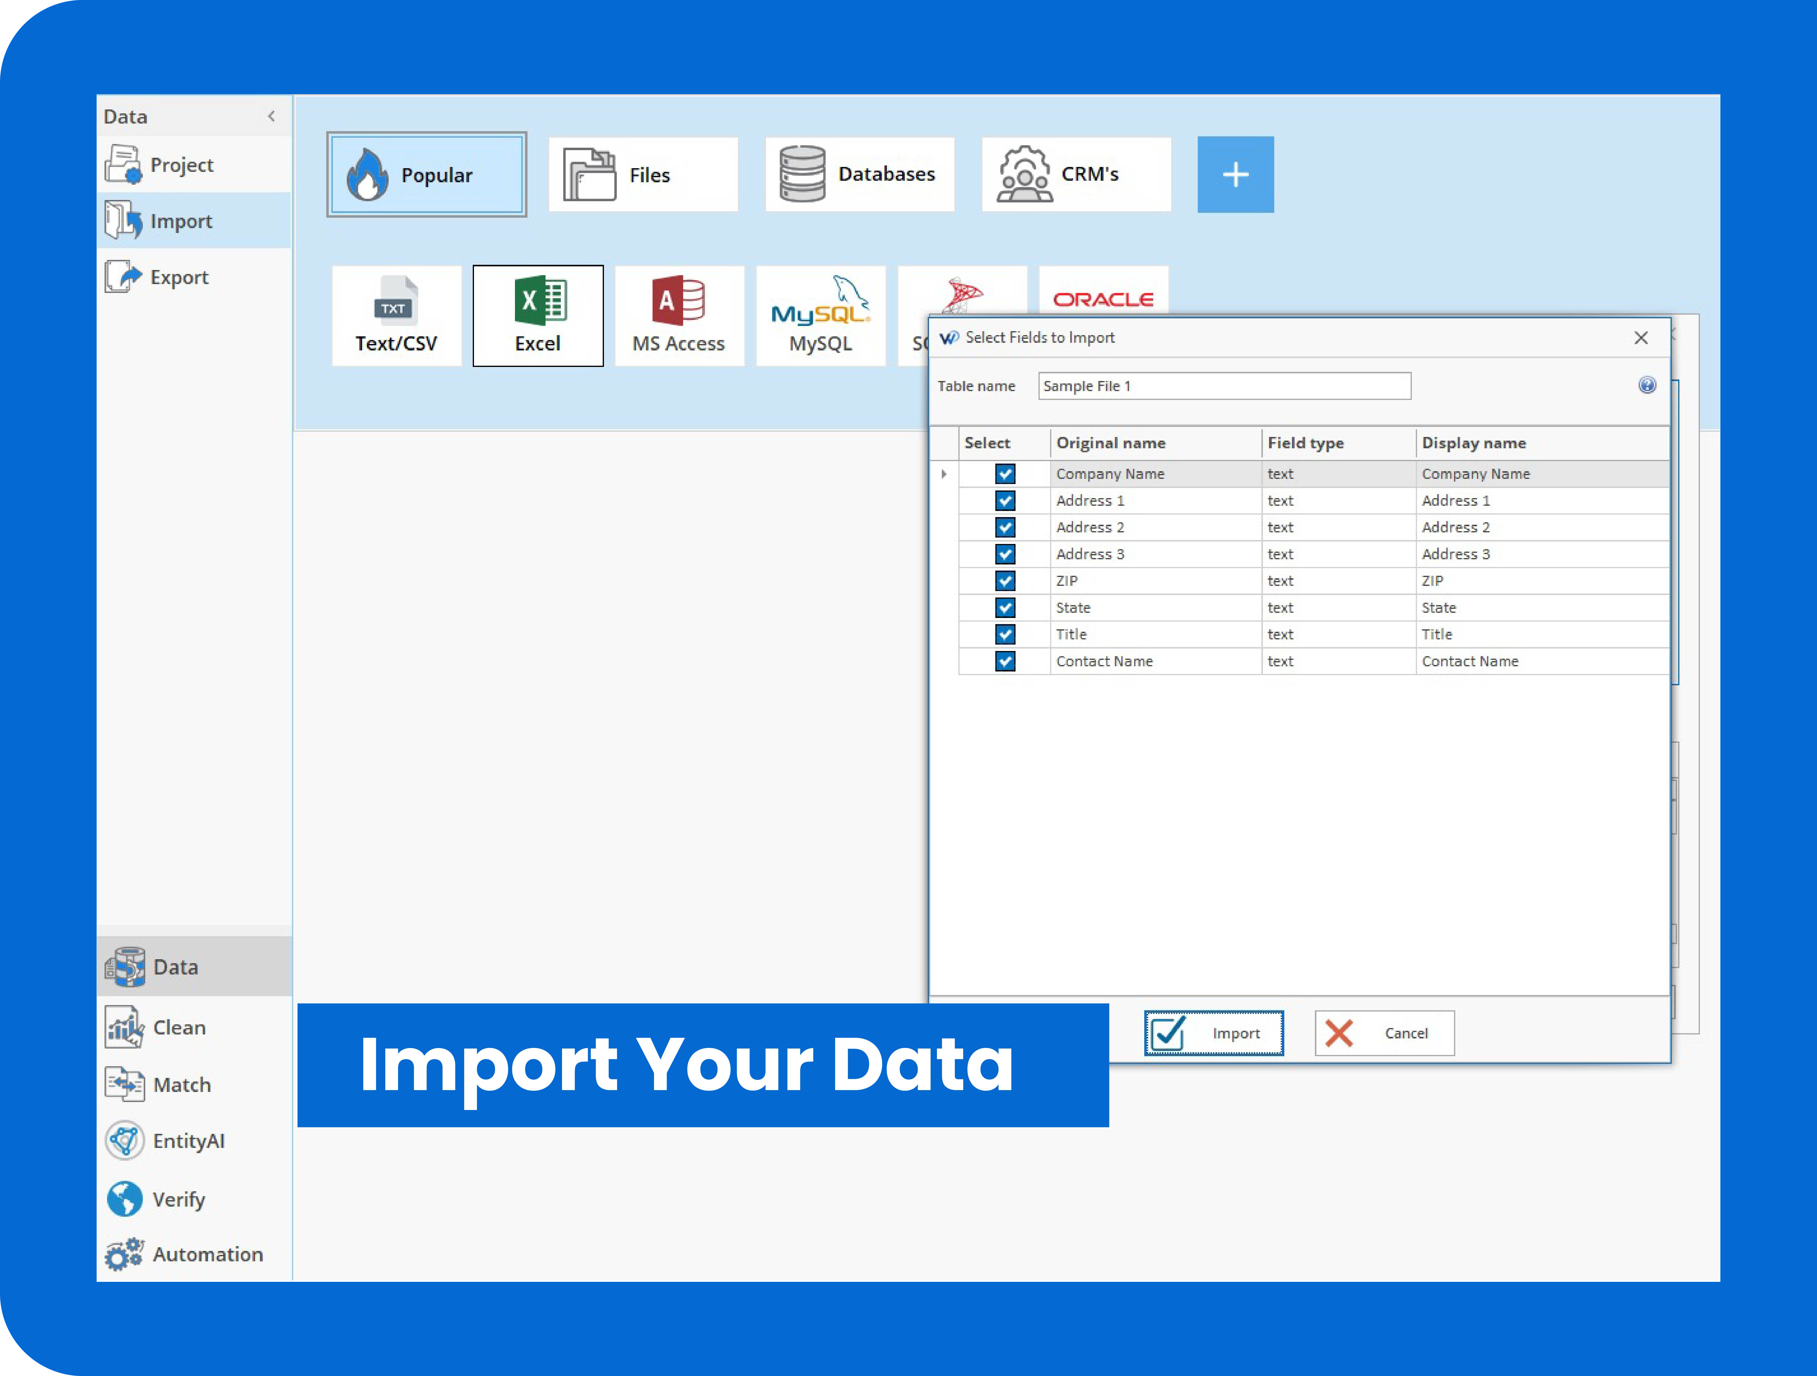This screenshot has height=1376, width=1817.
Task: Select the Excel import source icon
Action: [x=538, y=316]
